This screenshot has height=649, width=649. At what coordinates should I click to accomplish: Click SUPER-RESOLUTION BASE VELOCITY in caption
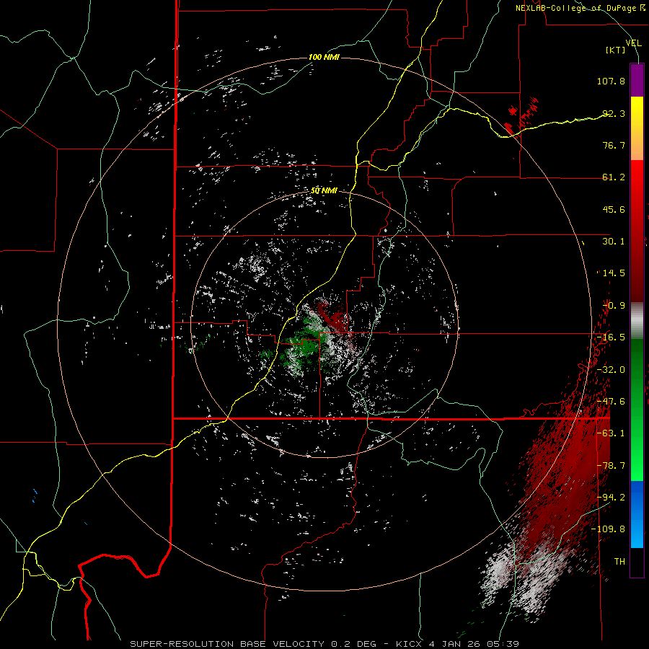tap(229, 644)
